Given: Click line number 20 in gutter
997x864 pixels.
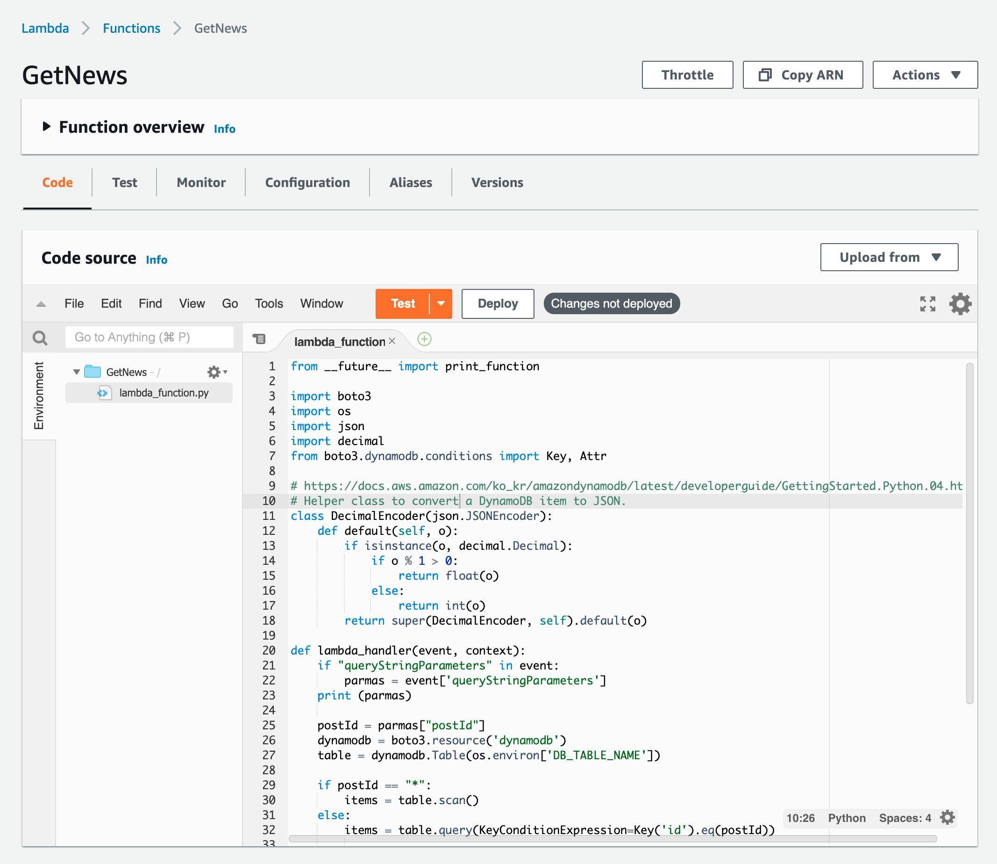Looking at the screenshot, I should click(268, 651).
